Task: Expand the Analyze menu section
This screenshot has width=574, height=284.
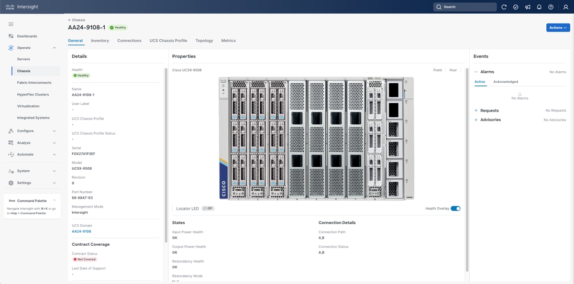Action: [54, 143]
